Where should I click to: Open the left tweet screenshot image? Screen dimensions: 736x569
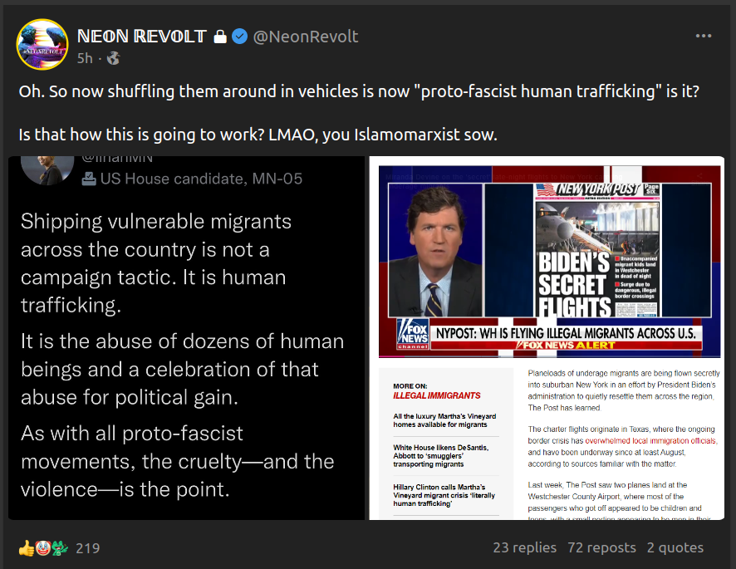187,338
